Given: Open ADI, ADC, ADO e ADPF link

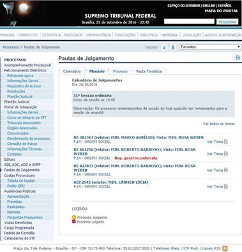Looking at the screenshot, I should tap(22, 165).
